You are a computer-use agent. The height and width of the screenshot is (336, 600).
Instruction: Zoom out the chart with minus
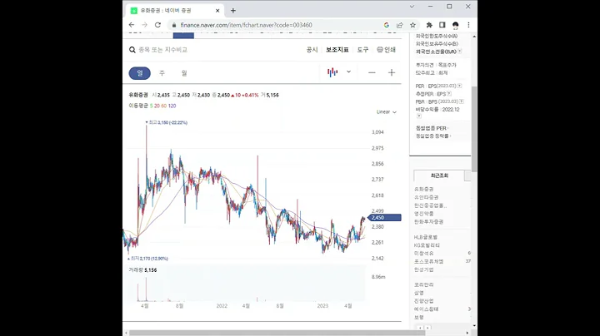[x=372, y=72]
